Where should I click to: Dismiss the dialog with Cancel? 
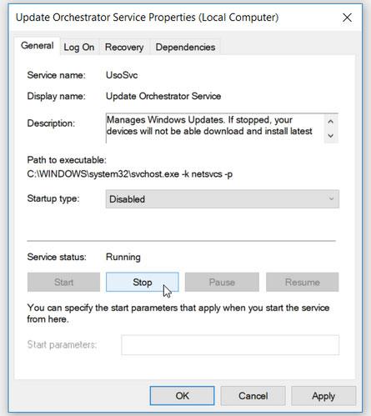tap(253, 396)
